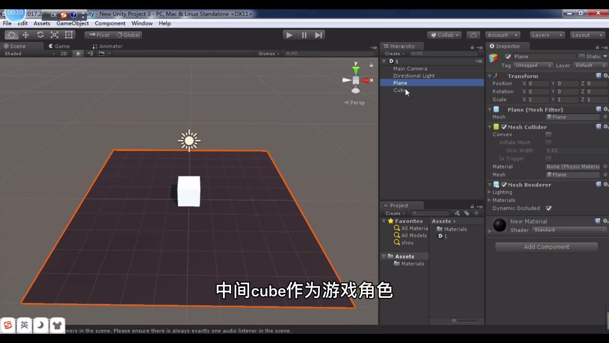Toggle 2D view mode

click(x=64, y=53)
